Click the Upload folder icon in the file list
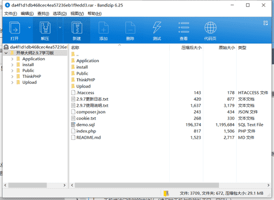 (73, 86)
